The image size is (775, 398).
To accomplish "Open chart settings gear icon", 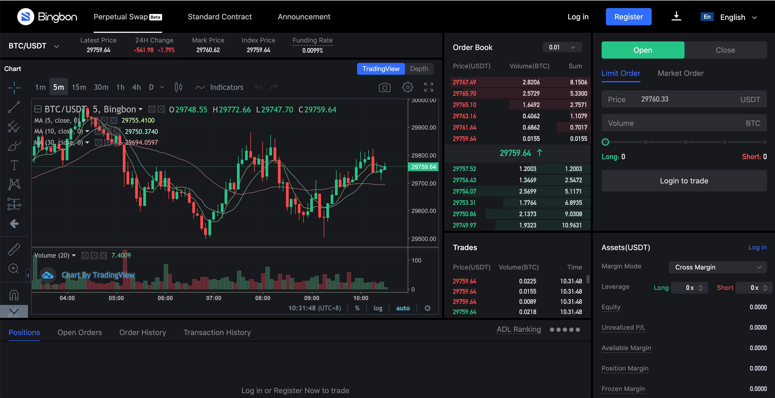I will (x=407, y=87).
